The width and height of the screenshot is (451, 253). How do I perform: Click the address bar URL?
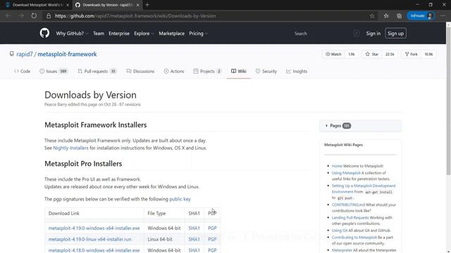(135, 15)
